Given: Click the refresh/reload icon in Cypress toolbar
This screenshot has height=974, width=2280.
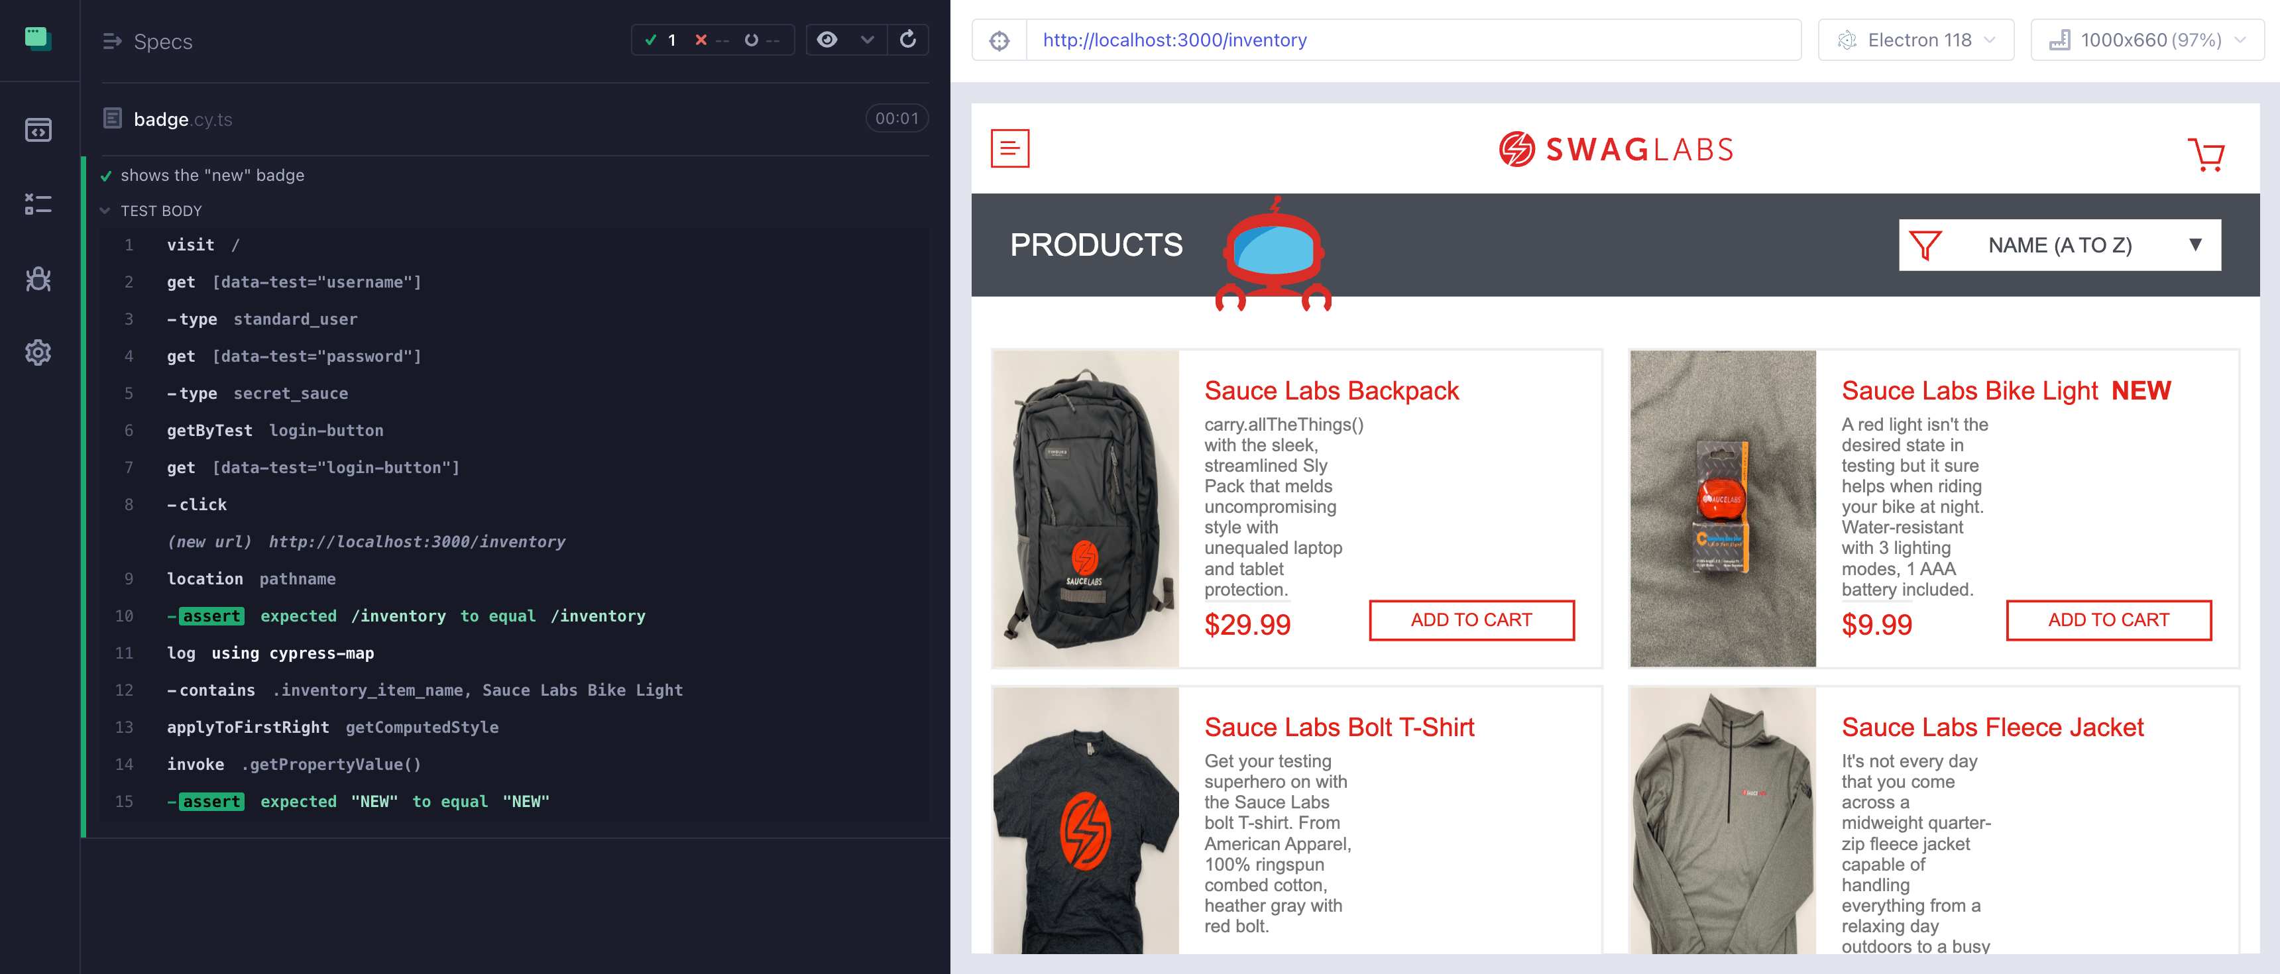Looking at the screenshot, I should click(x=909, y=40).
